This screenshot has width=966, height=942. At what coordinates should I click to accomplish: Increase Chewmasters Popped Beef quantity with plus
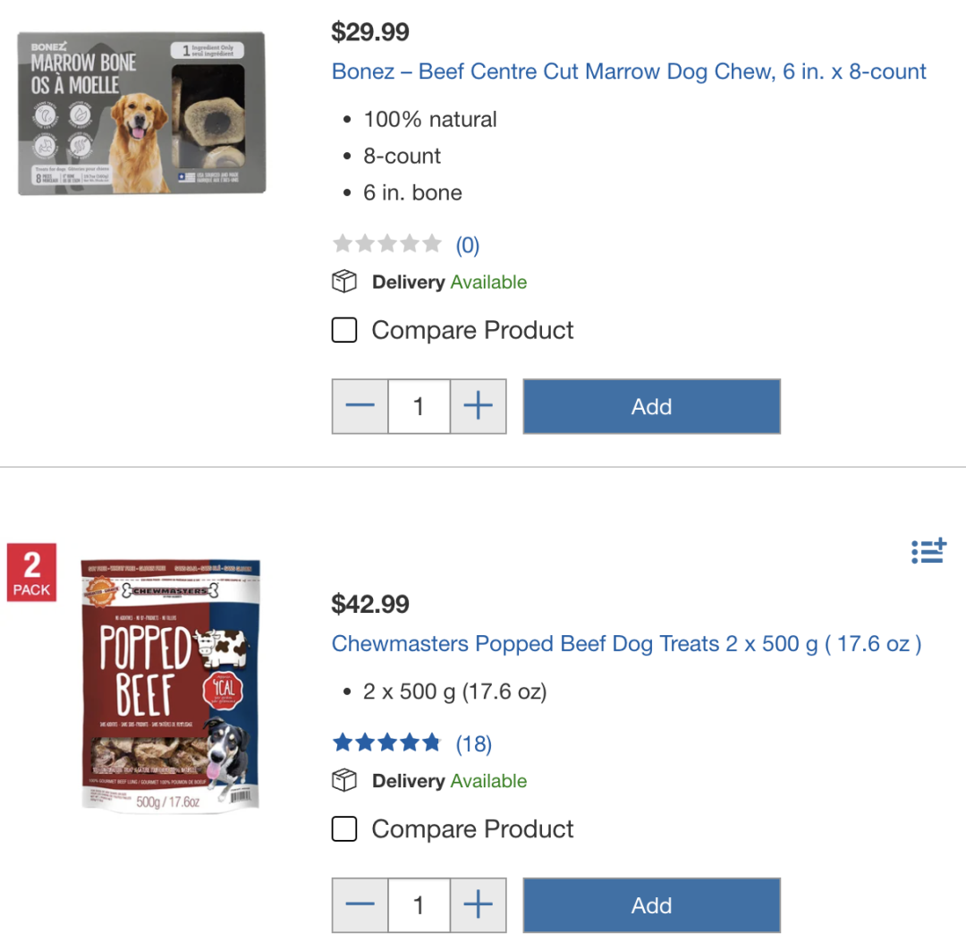478,905
